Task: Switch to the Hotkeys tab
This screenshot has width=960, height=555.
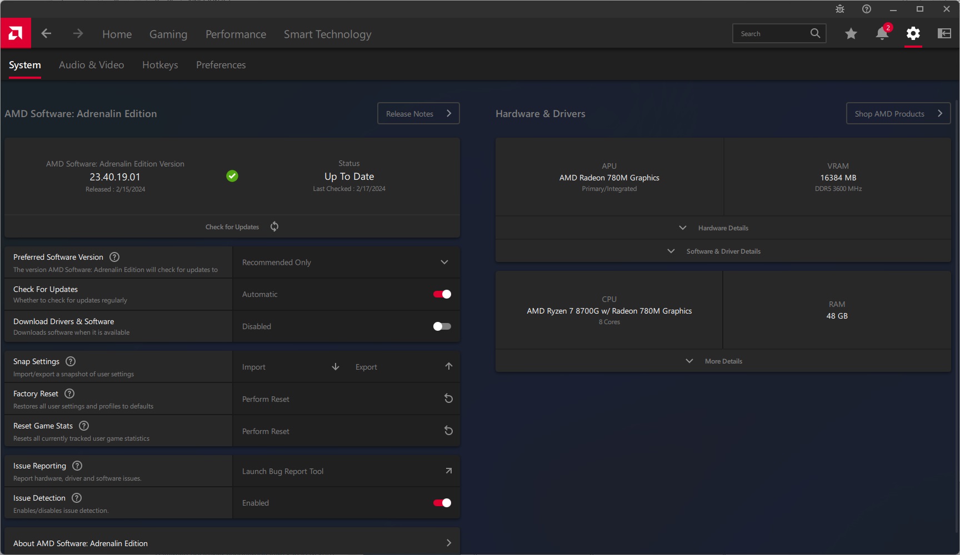Action: coord(160,65)
